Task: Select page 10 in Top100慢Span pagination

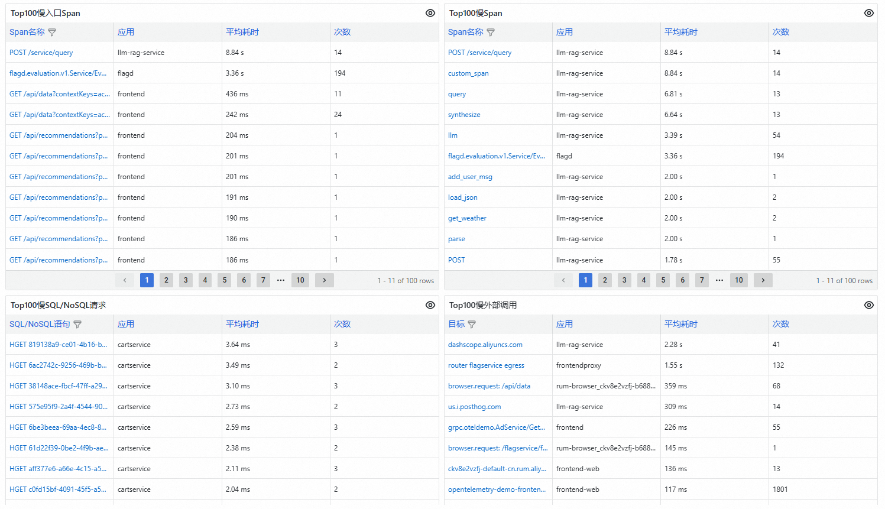Action: (x=739, y=280)
